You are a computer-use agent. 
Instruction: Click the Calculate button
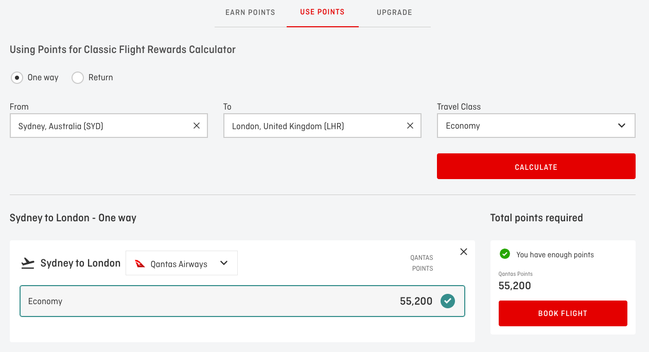(536, 166)
